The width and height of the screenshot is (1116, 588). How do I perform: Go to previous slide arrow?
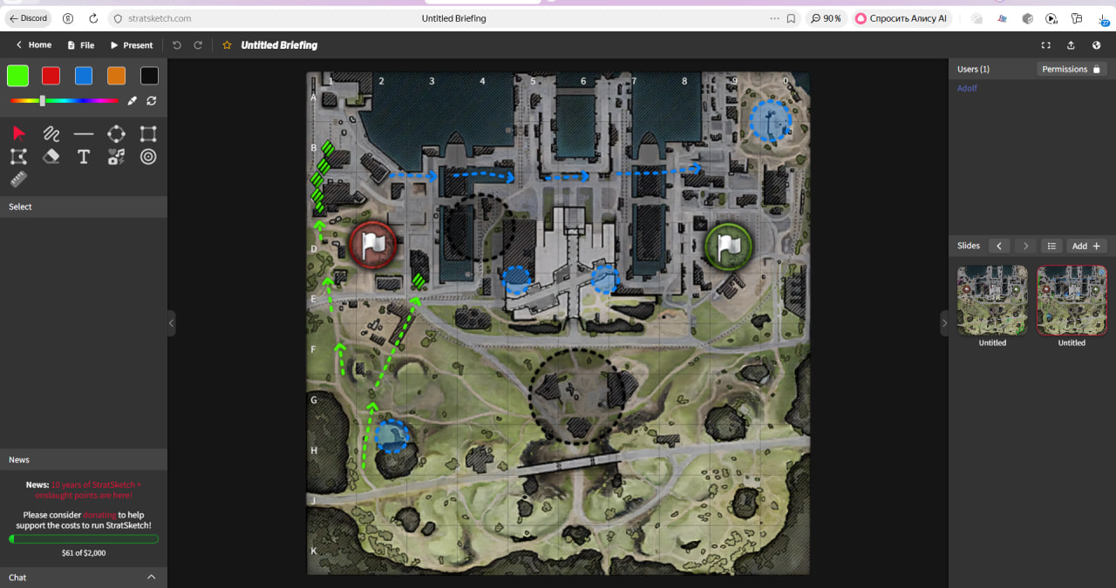[999, 246]
